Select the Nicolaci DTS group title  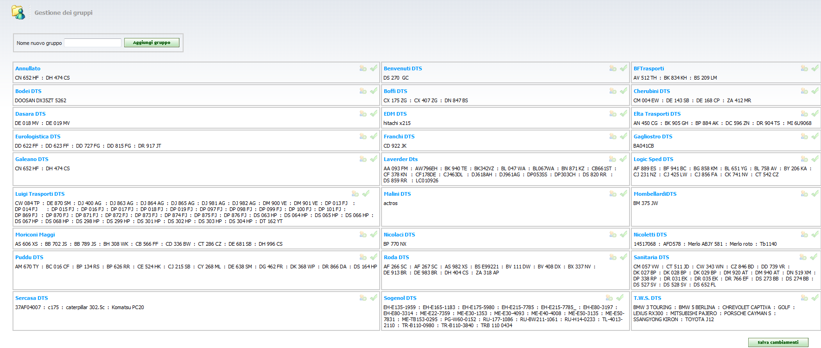tap(399, 235)
